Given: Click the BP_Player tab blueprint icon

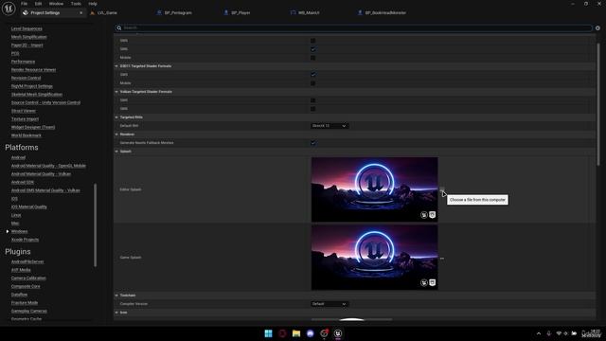Looking at the screenshot, I should (226, 12).
